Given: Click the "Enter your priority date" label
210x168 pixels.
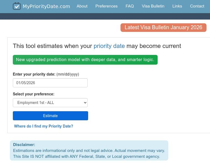Looking at the screenshot, I should click(x=34, y=74).
